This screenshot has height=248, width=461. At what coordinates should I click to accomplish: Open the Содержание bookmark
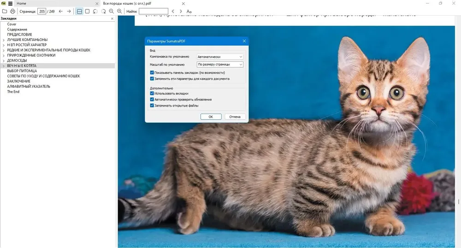point(17,30)
